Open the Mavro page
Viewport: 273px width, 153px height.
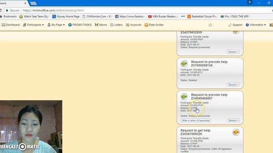pos(101,25)
